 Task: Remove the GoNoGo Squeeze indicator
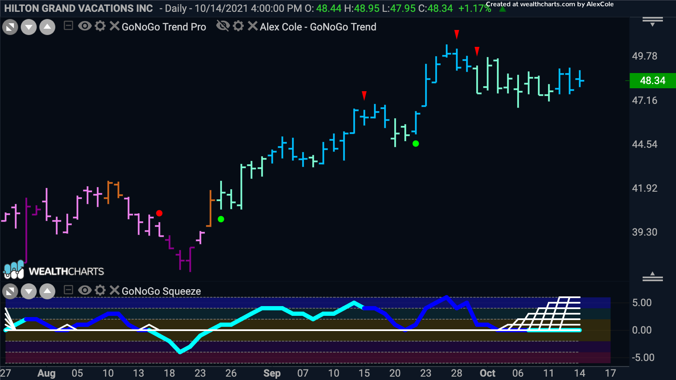114,290
